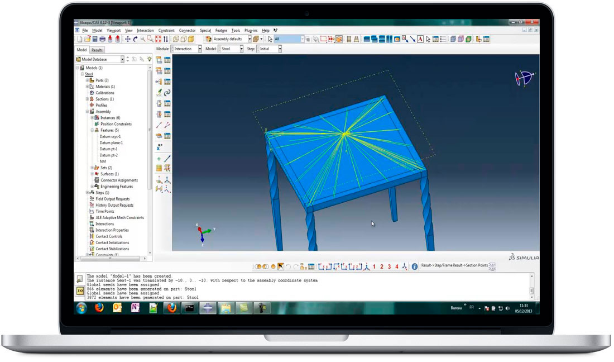Select Connector Assignments tree item
This screenshot has width=614, height=362.
[119, 180]
